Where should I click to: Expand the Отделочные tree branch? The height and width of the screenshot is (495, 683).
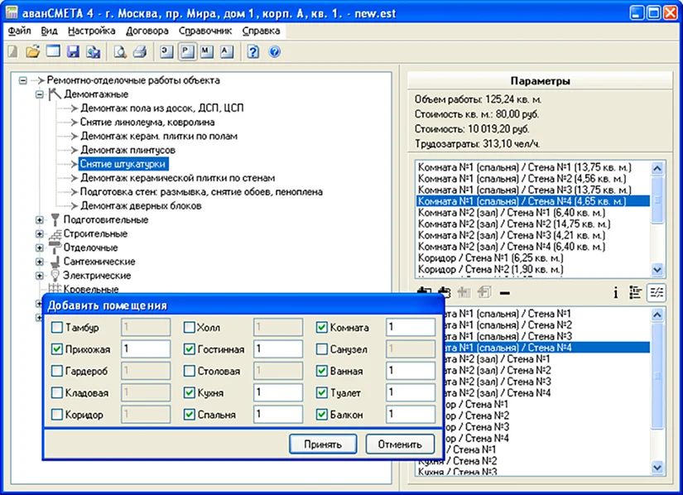point(39,247)
